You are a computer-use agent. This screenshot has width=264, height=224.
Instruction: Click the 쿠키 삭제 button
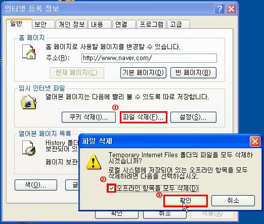[89, 117]
